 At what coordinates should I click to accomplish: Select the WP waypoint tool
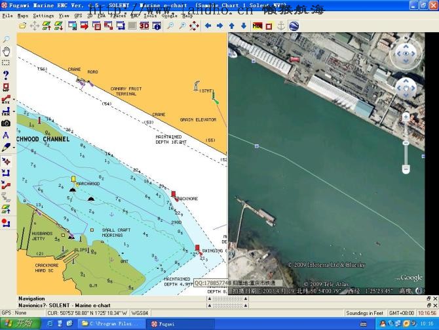point(6,87)
